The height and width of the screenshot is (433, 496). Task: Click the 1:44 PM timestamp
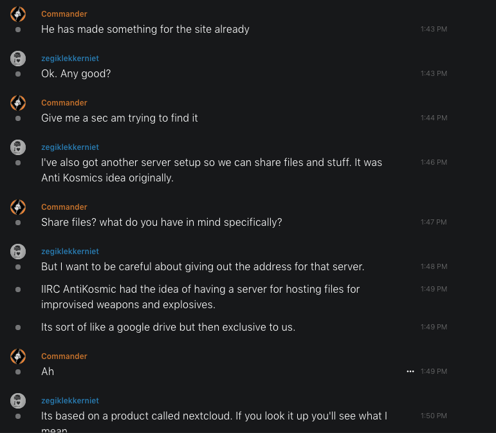[434, 118]
